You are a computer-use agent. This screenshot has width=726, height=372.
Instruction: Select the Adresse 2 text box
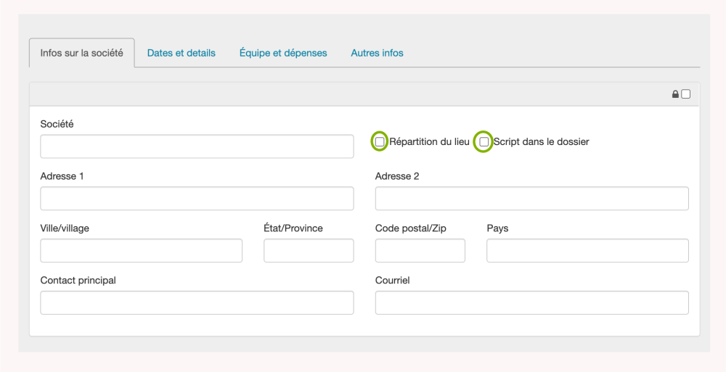[x=531, y=199]
